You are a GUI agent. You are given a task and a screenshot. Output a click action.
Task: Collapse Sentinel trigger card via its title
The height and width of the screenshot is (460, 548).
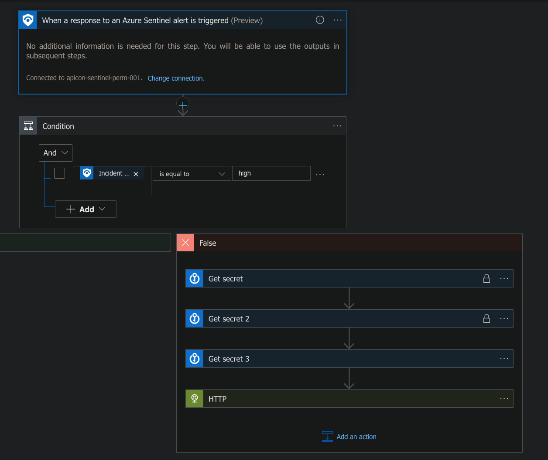tap(152, 20)
